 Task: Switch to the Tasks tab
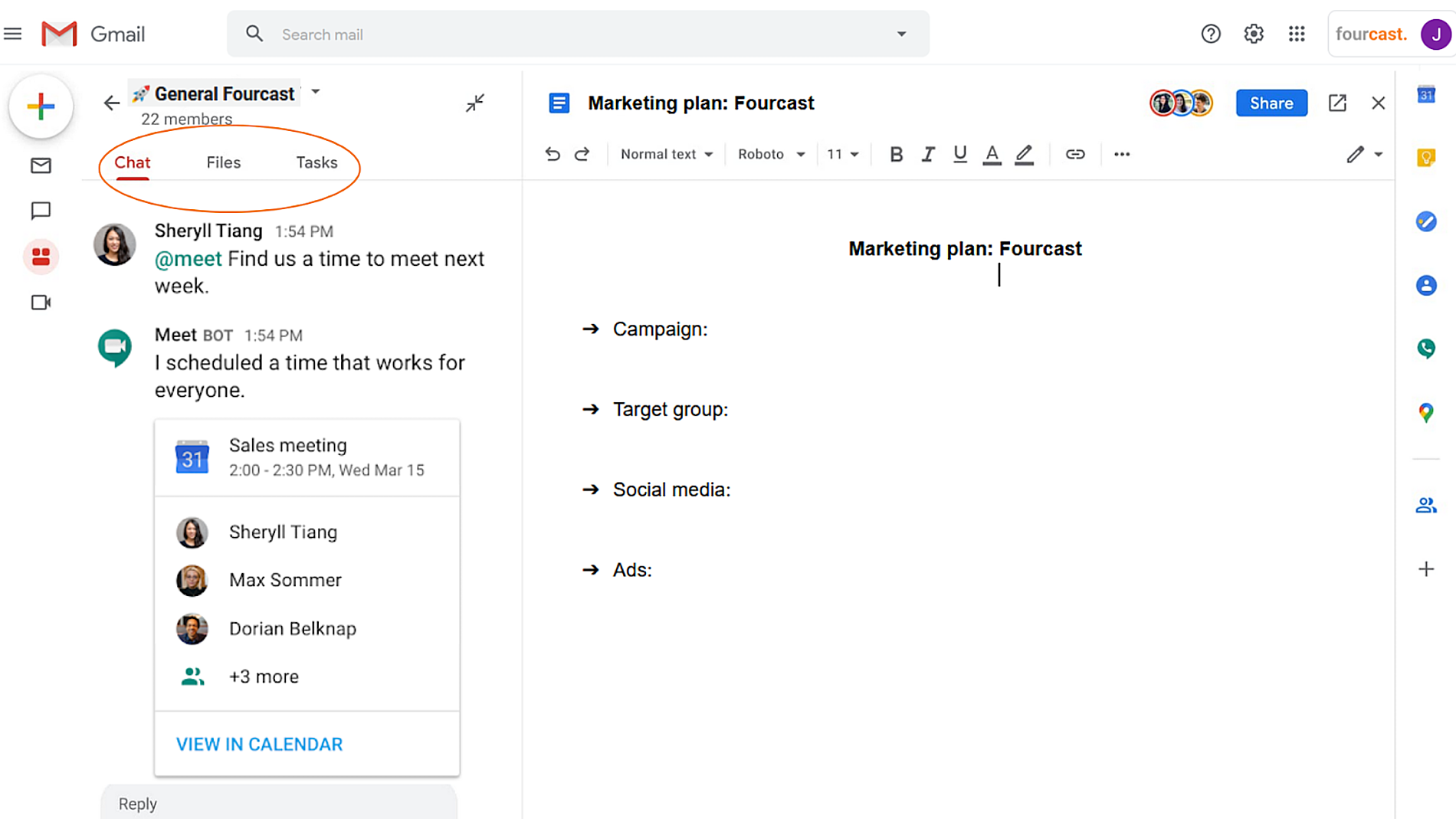(316, 162)
